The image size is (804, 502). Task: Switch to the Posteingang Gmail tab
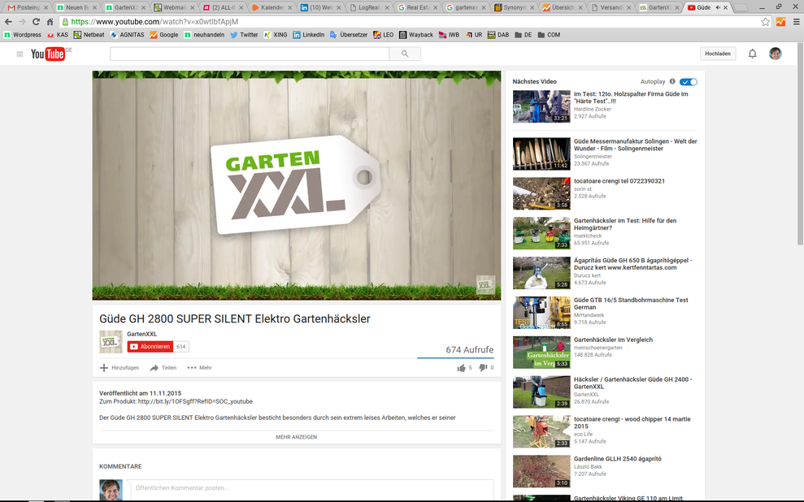point(28,7)
